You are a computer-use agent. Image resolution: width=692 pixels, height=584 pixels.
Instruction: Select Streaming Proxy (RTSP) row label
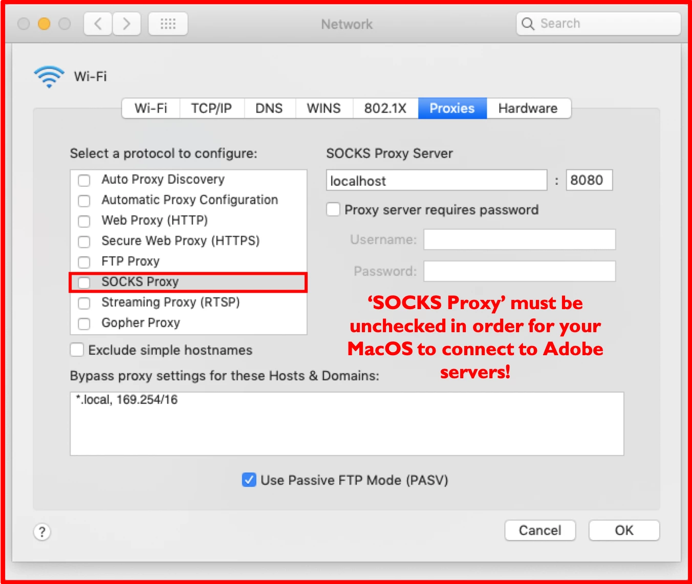170,302
